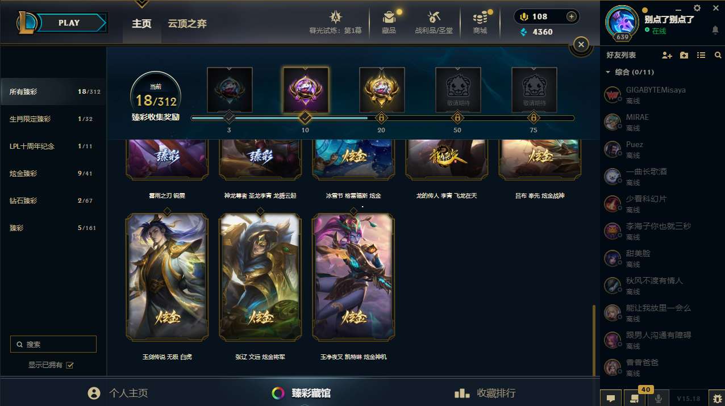Click the 搜索 search field
The image size is (725, 406).
point(53,344)
